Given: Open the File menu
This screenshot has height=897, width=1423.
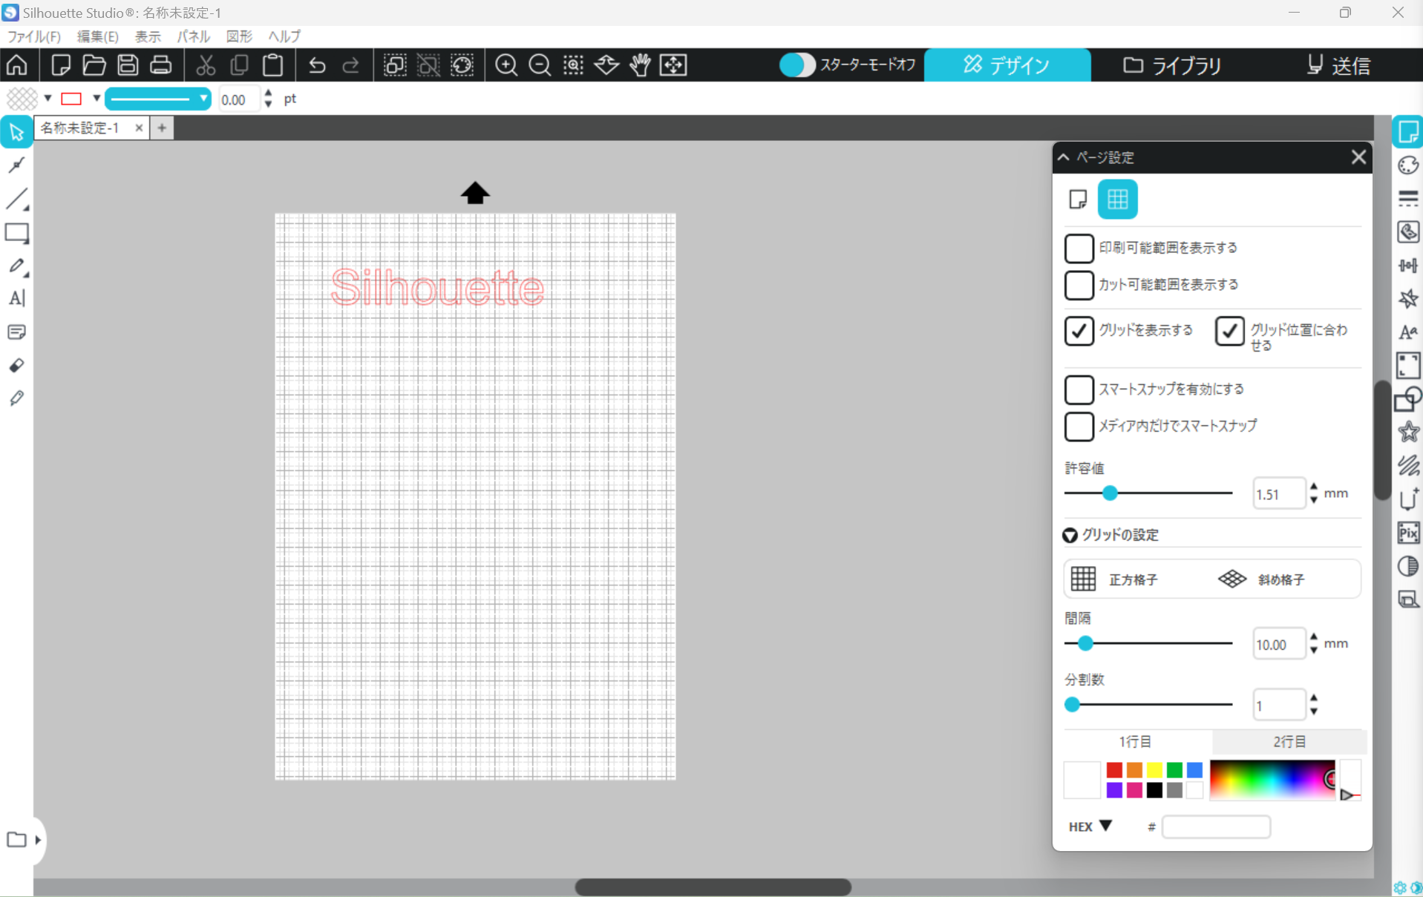Looking at the screenshot, I should pos(33,36).
